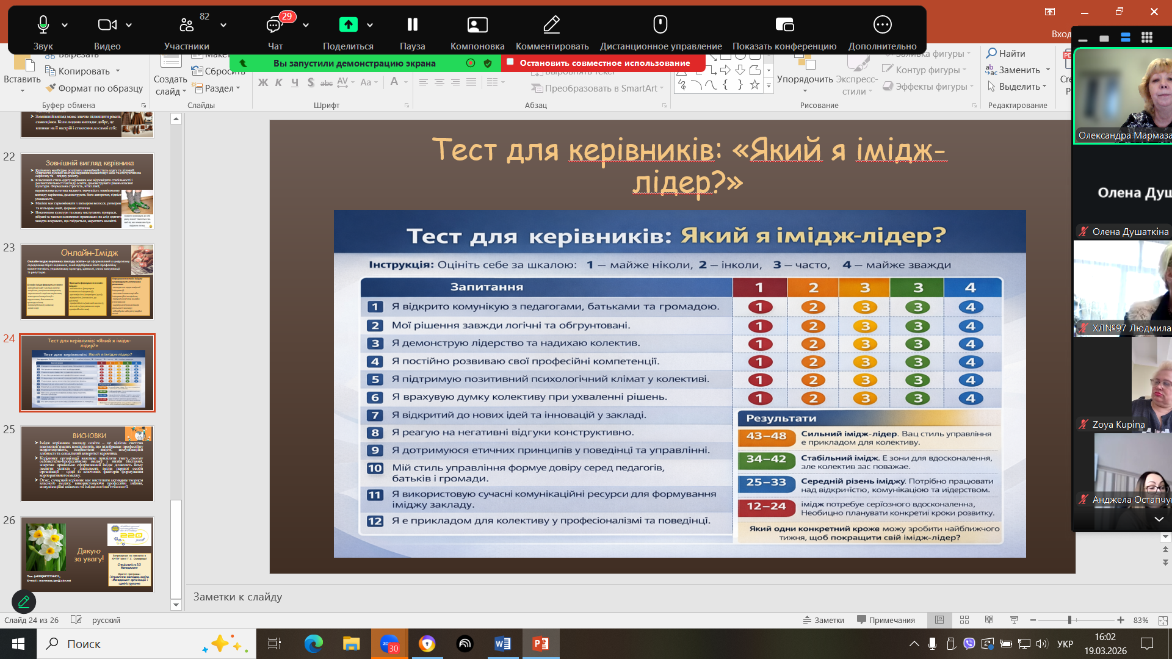Screen dimensions: 1172x659
Task: Expand the video options arrow beside Видео
Action: point(129,25)
